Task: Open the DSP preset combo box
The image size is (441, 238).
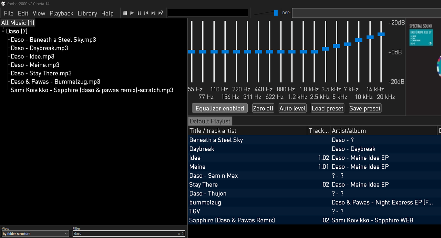Action: [x=366, y=13]
